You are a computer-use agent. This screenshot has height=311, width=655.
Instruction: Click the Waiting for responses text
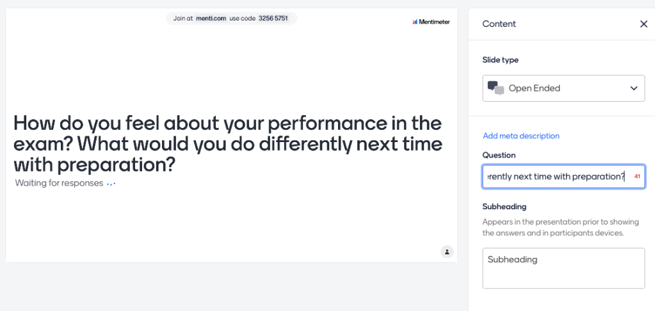pos(59,184)
